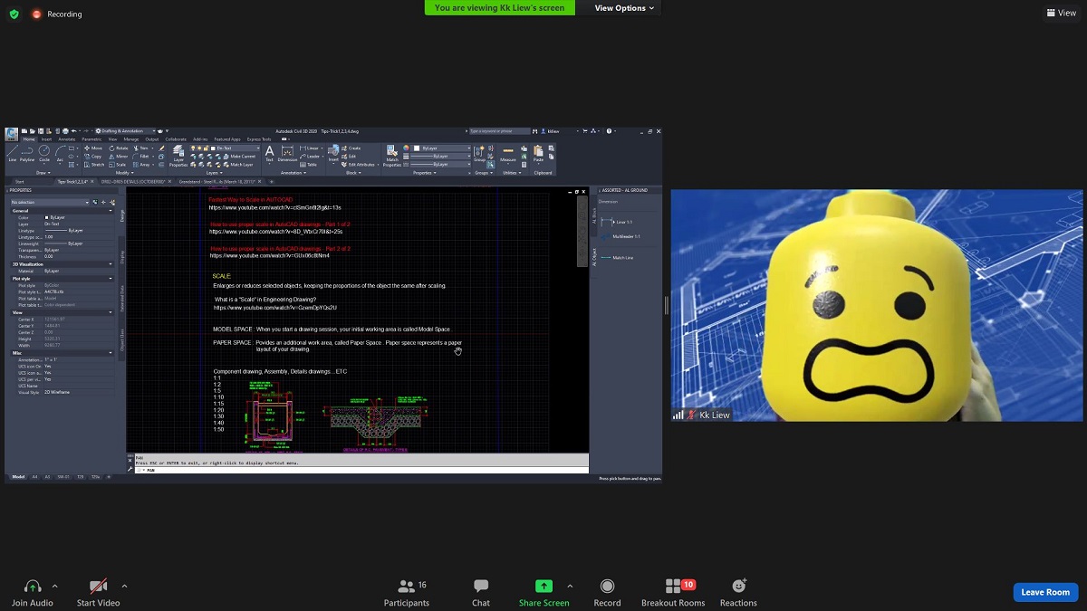Screen dimensions: 1087x611
Task: Activate the Trim command
Action: (141, 148)
